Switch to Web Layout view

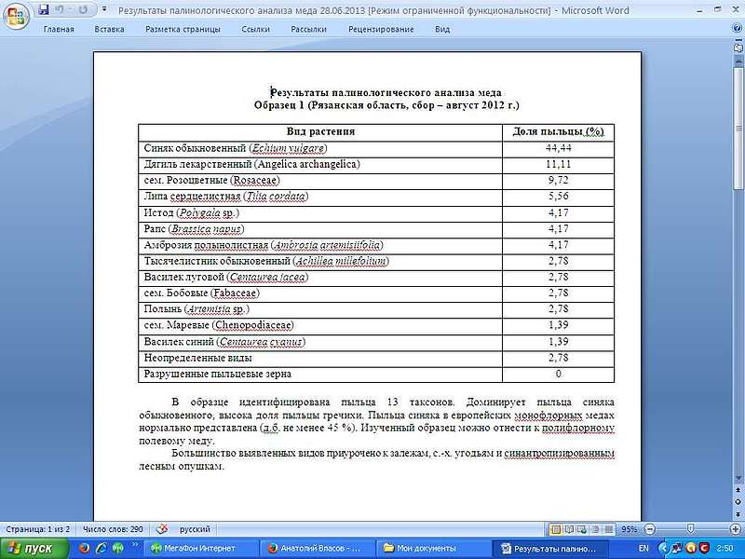click(x=582, y=529)
